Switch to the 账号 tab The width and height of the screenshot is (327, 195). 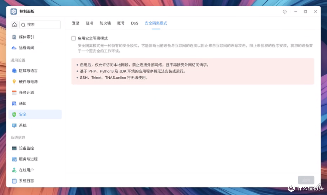tap(121, 23)
